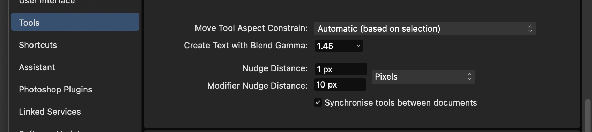Click the Aspect Constrain dropdown chevron arrows
592x132 pixels.
click(530, 28)
